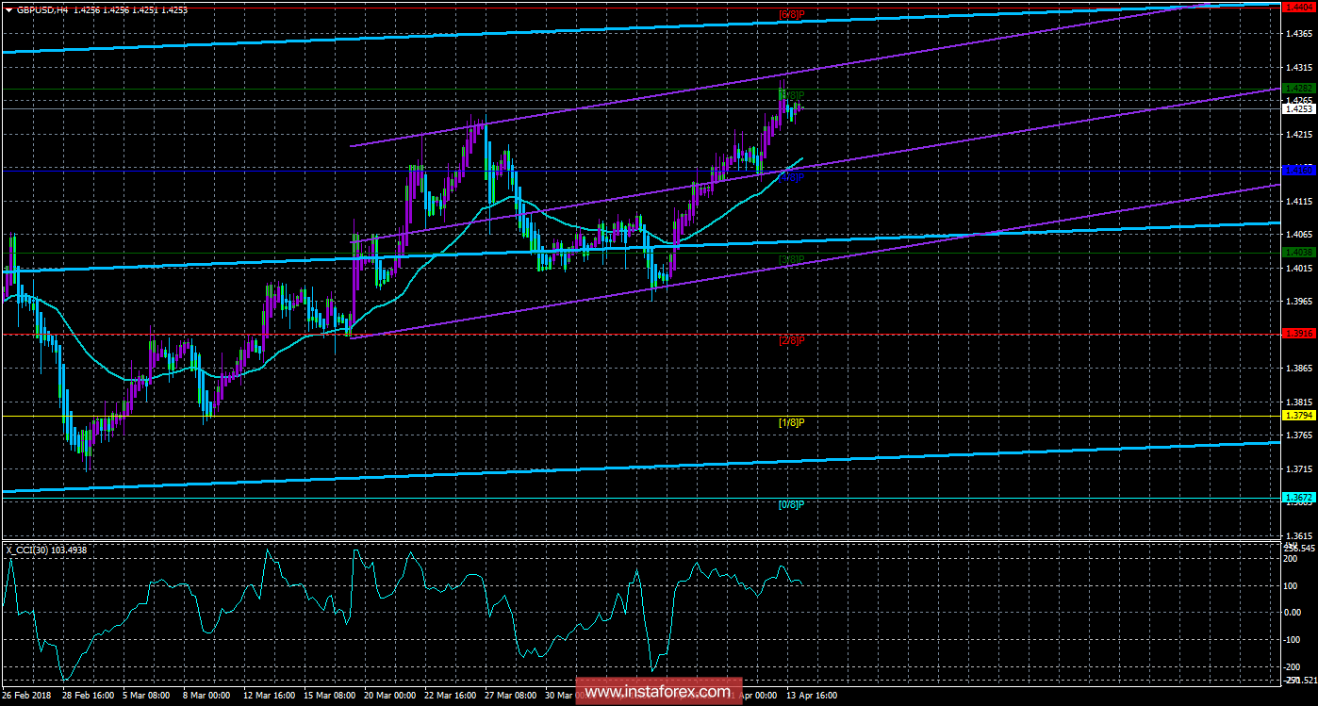The image size is (1318, 706).
Task: Click the 1.3715 value on price axis
Action: (1298, 469)
